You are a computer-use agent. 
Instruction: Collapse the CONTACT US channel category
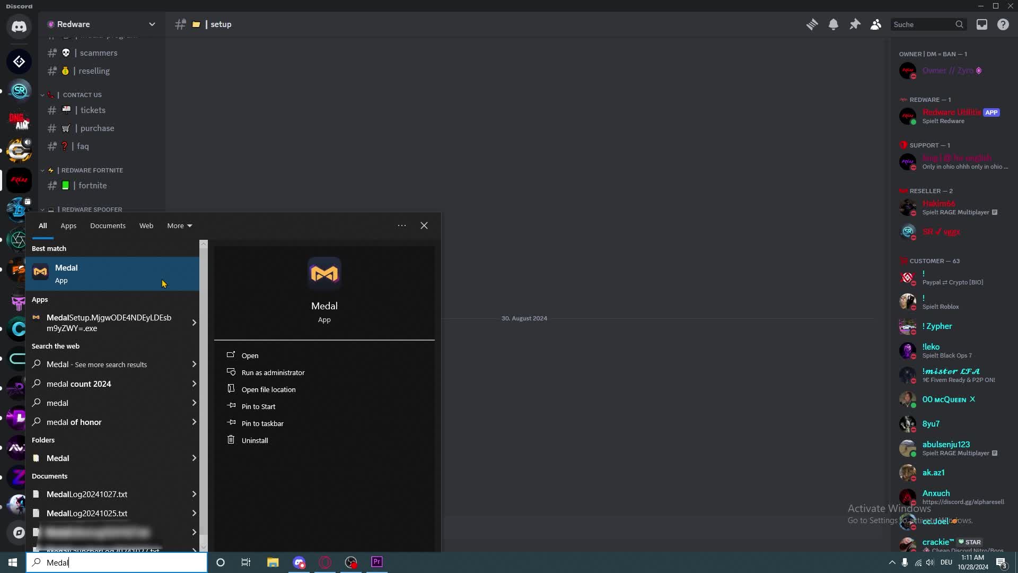pos(82,95)
